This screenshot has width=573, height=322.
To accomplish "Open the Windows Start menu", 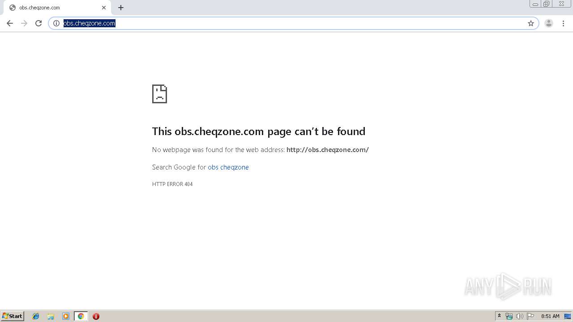I will coord(13,316).
